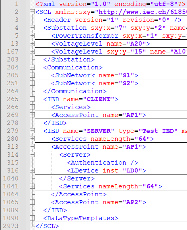Expand the AccessPoint AP2 fold
This screenshot has height=230, width=187.
tap(32, 202)
